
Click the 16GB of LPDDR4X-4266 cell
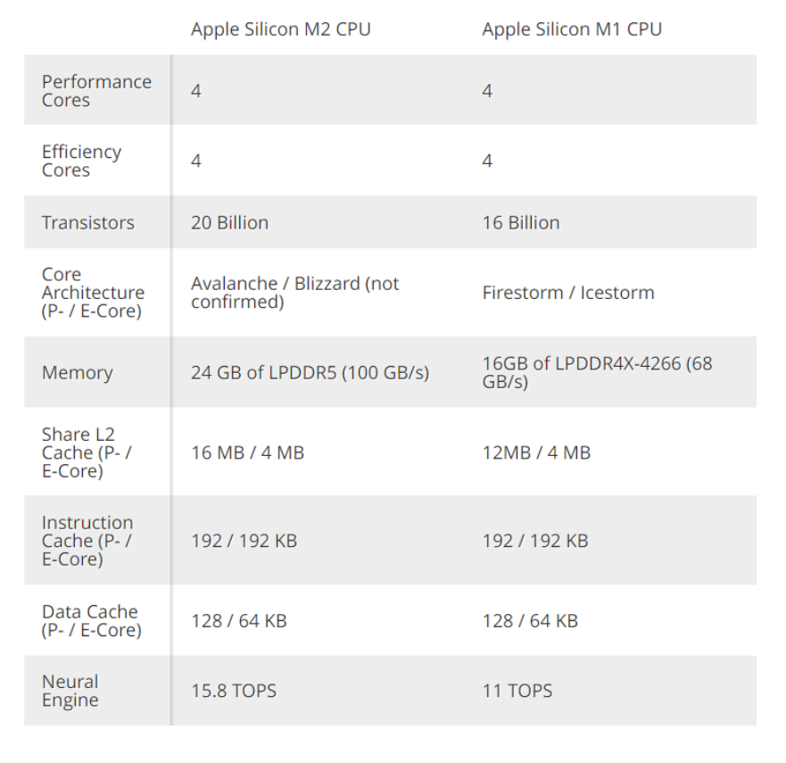click(x=597, y=372)
